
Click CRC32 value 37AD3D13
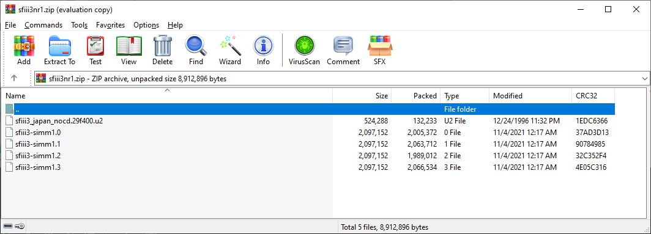[x=592, y=133]
